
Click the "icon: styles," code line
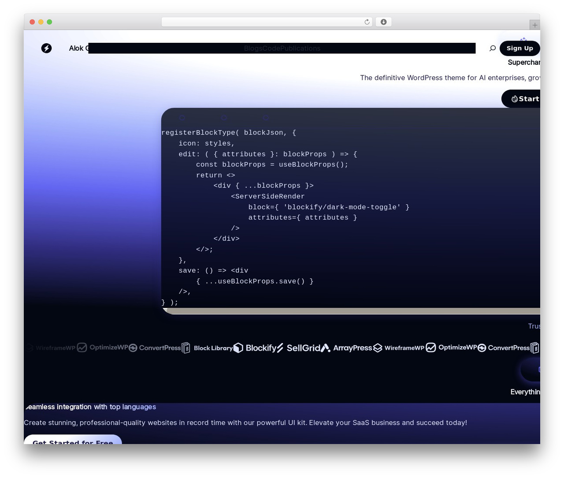(x=207, y=143)
